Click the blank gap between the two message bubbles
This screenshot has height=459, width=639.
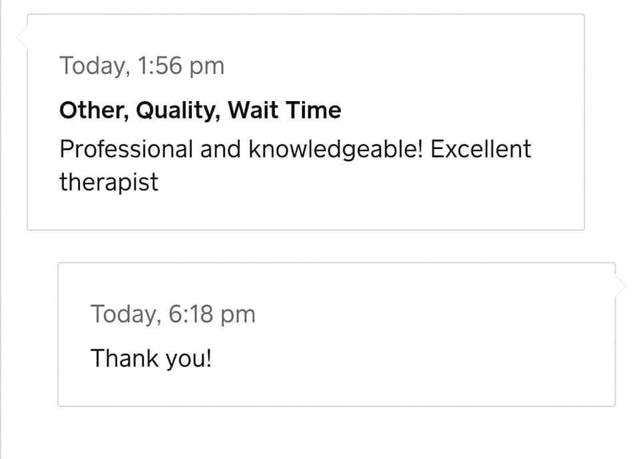(x=321, y=246)
